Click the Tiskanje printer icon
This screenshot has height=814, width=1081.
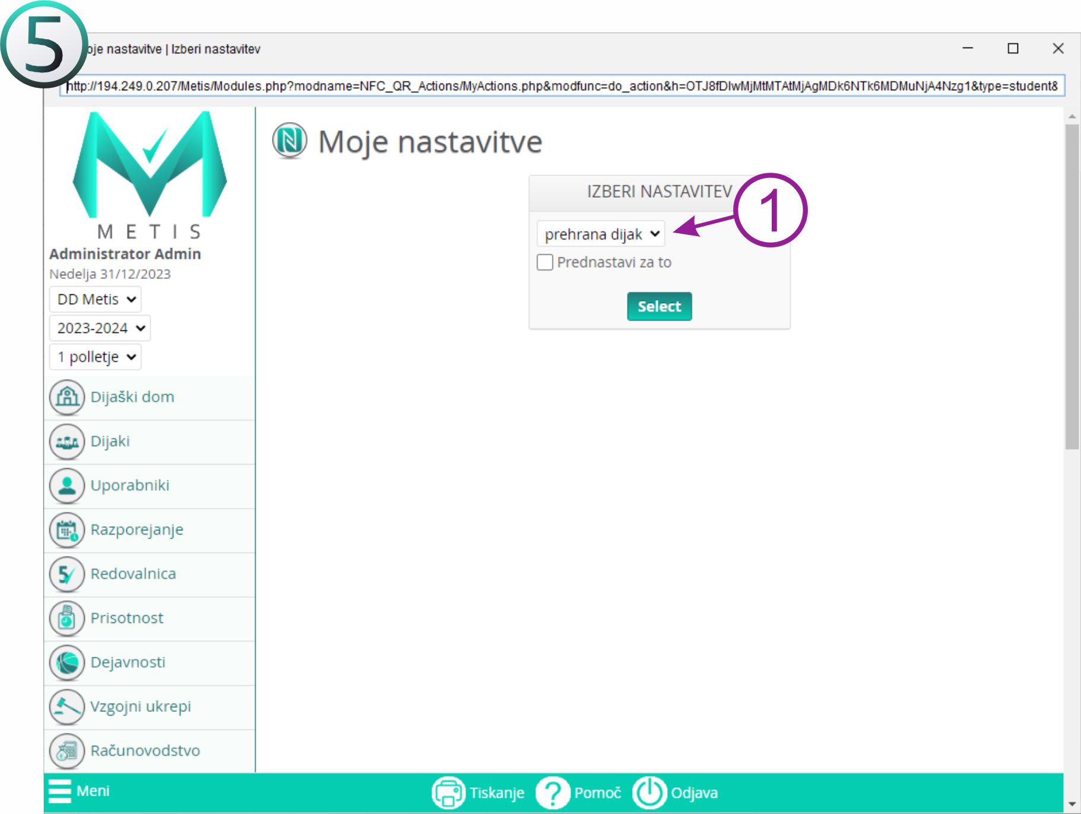(x=448, y=793)
